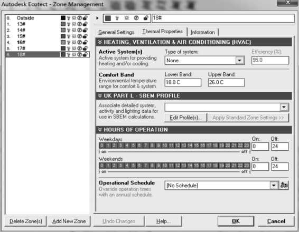299x232 pixels.
Task: Toggle weekday hour 8 in the operation bar
Action: click(152, 146)
